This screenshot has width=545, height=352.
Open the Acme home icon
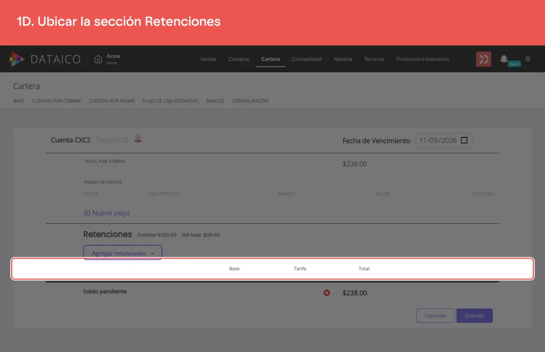pyautogui.click(x=98, y=59)
